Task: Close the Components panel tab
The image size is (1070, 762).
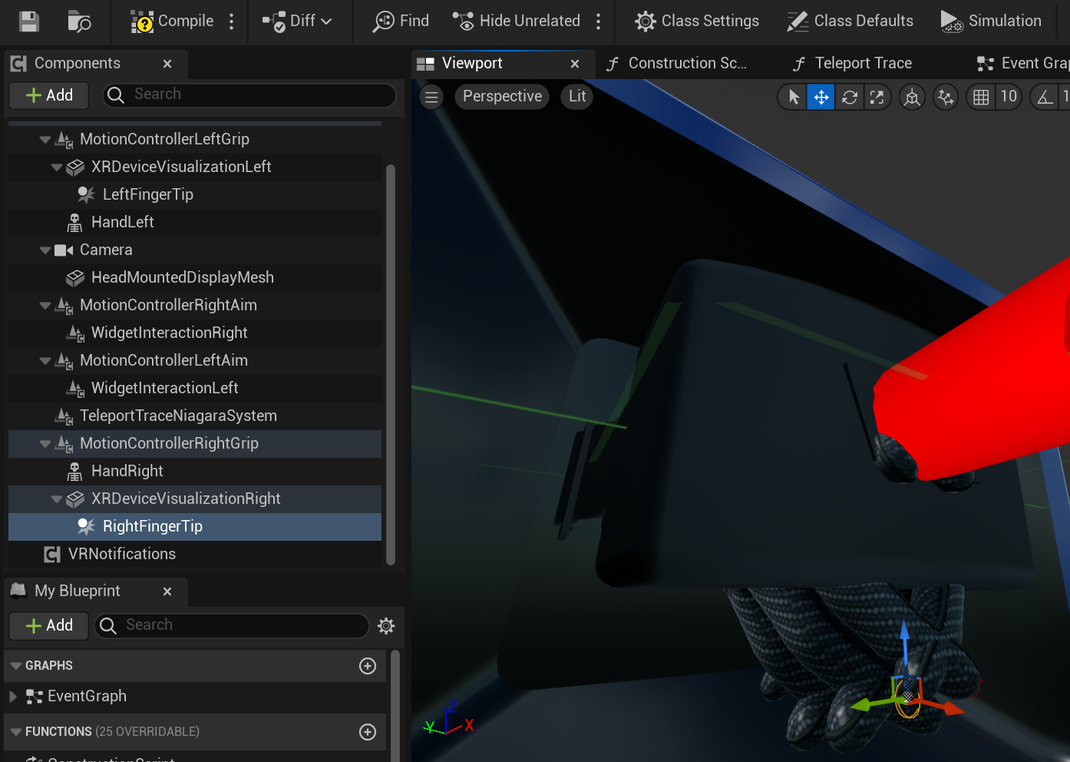Action: (167, 64)
